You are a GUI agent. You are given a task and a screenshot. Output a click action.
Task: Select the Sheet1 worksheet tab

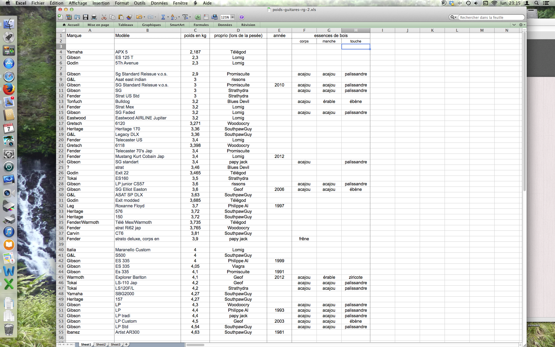pyautogui.click(x=86, y=344)
